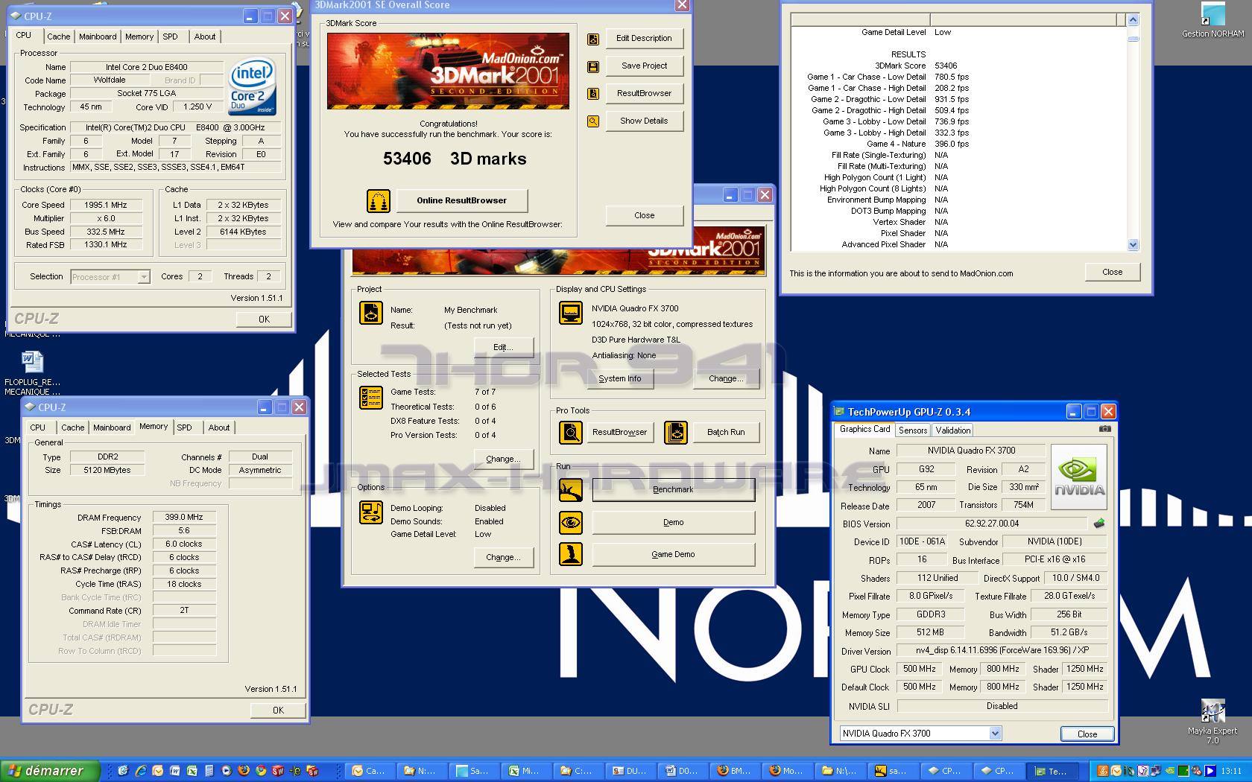Click the Online ResultBrowser button

pos(462,200)
